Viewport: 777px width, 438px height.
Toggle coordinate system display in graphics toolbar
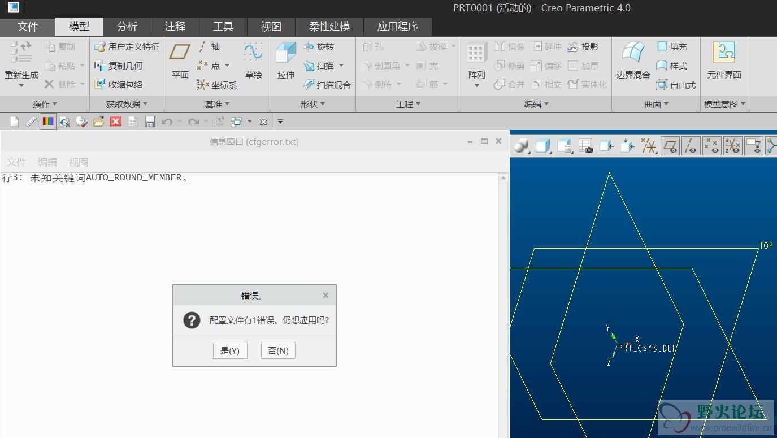click(733, 146)
